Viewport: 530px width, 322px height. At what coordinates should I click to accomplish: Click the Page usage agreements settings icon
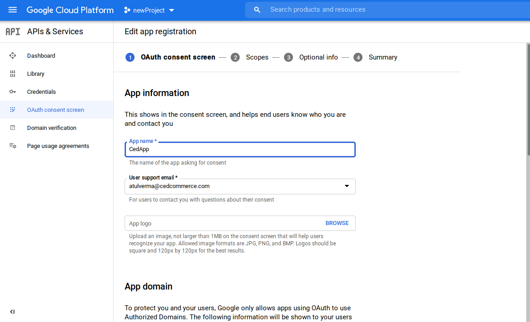[13, 146]
